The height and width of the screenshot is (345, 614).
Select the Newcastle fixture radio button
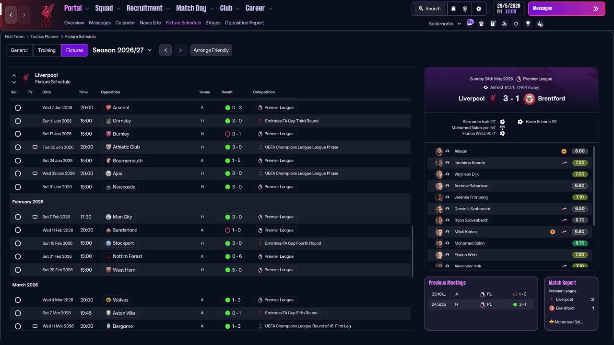[x=18, y=187]
